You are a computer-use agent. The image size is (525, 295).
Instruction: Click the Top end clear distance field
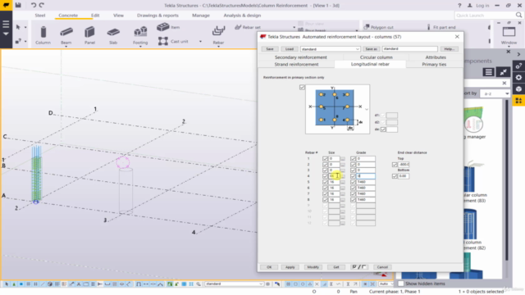point(404,165)
